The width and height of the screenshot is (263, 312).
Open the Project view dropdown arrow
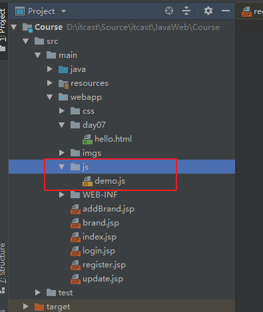[63, 11]
